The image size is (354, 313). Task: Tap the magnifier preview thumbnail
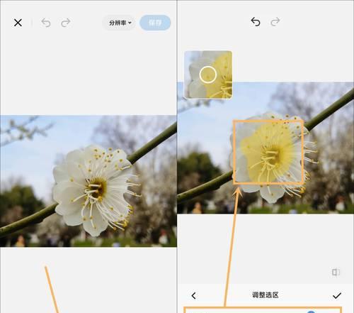click(208, 75)
